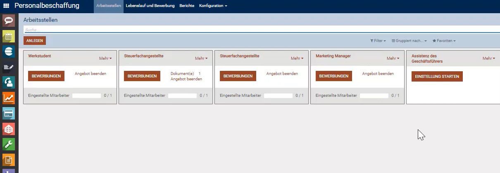Expand Mehr on the Marketing Manager card
Screen dimensions: 500x173
point(393,58)
